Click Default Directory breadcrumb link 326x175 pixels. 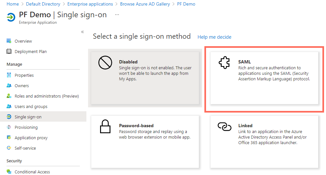[x=43, y=4]
